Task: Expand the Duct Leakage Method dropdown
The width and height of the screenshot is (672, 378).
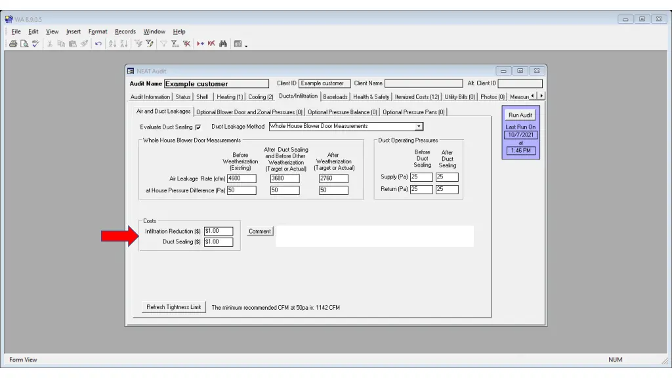Action: [419, 127]
